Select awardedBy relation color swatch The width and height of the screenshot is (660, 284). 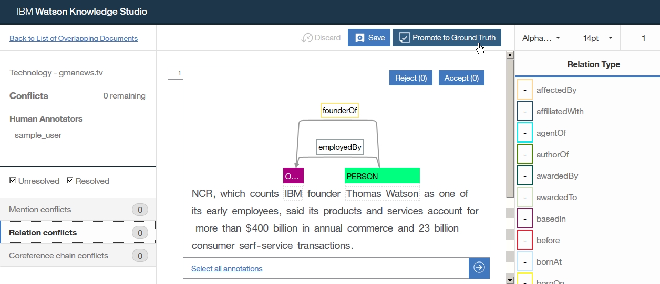525,176
